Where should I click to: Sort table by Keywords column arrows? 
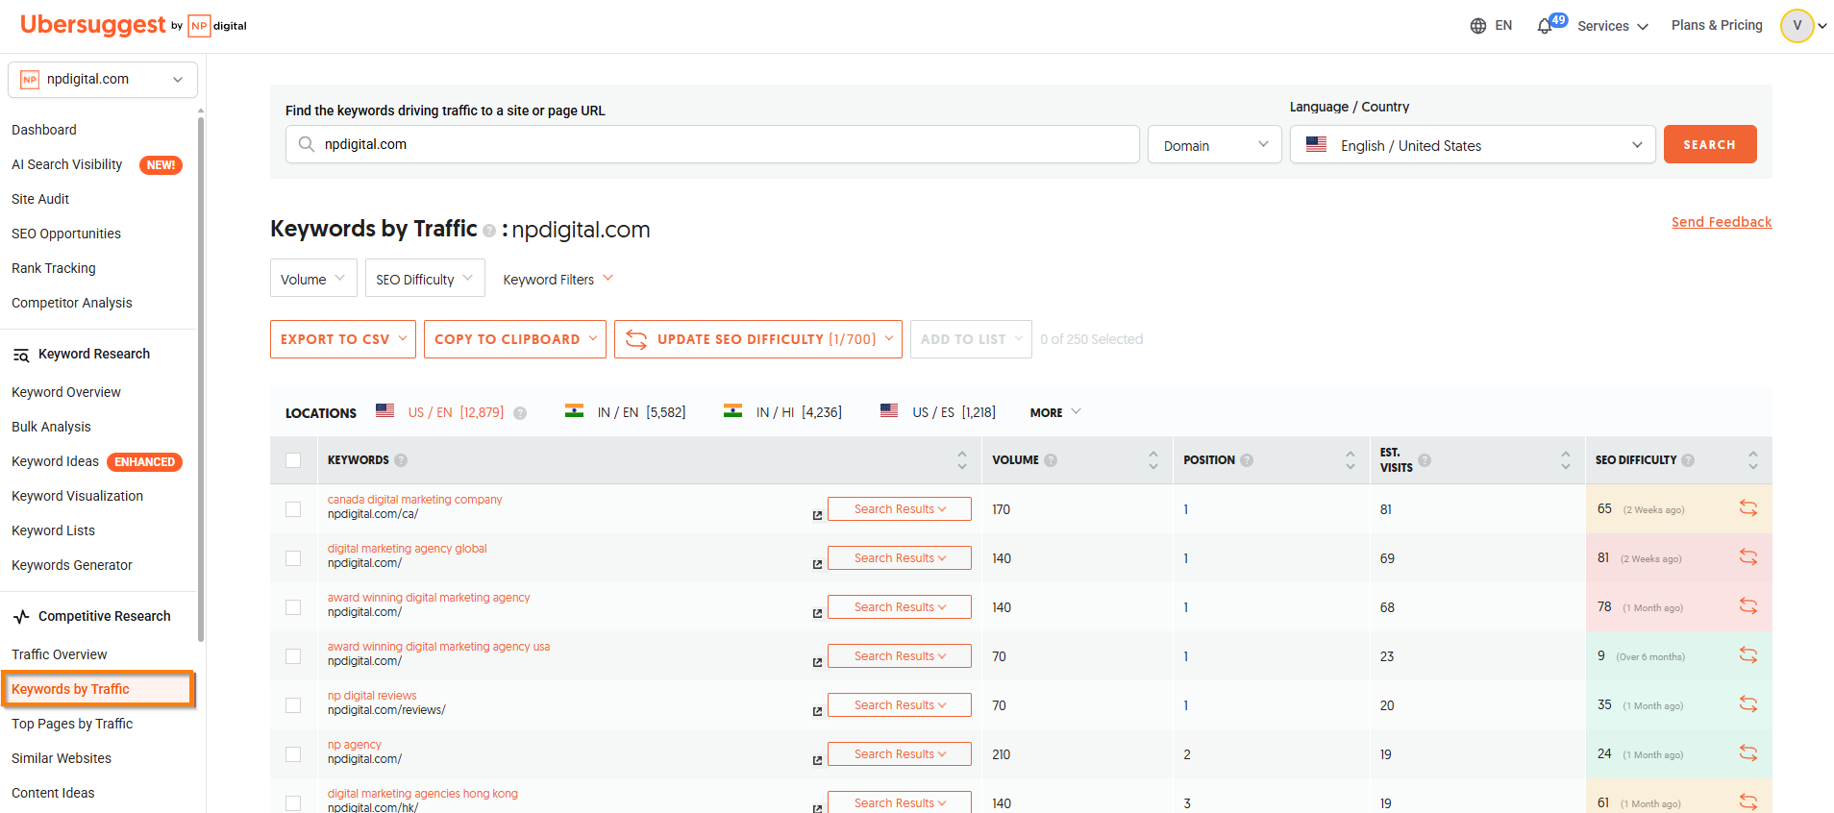[x=962, y=460]
